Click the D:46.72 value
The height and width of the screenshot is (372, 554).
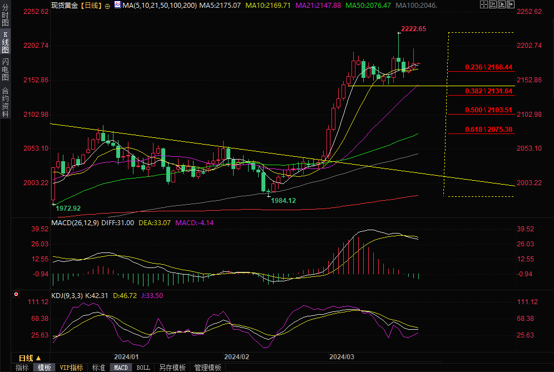coord(125,296)
